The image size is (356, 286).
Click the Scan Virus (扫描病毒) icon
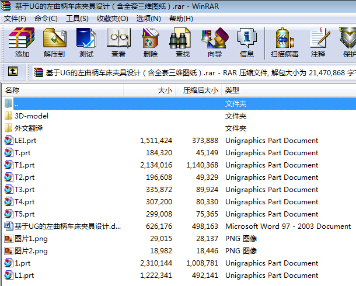[x=285, y=38]
